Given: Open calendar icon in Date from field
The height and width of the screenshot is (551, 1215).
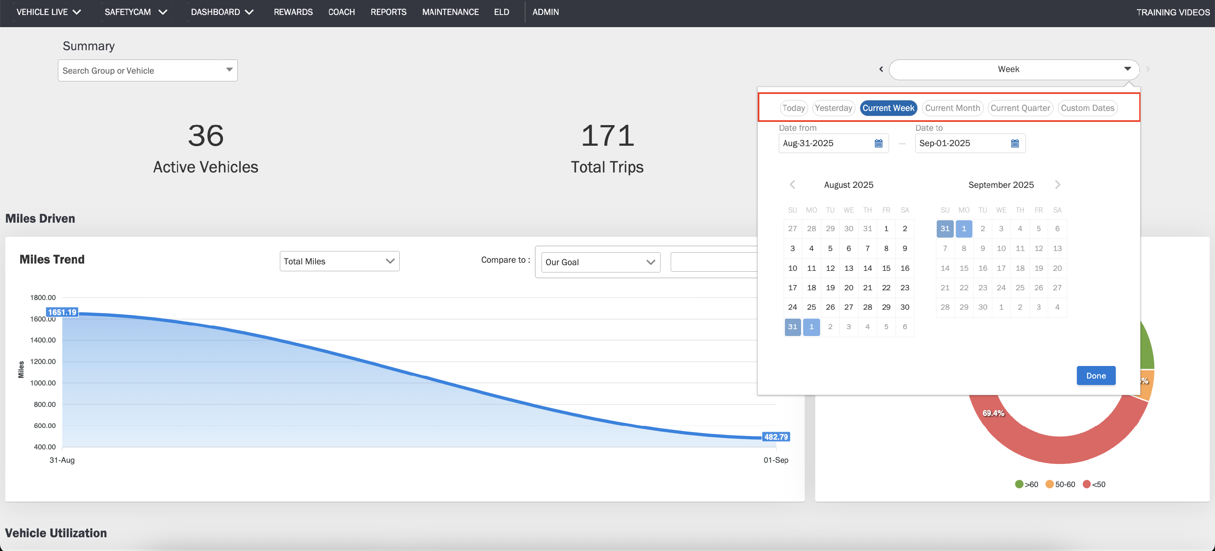Looking at the screenshot, I should click(878, 143).
